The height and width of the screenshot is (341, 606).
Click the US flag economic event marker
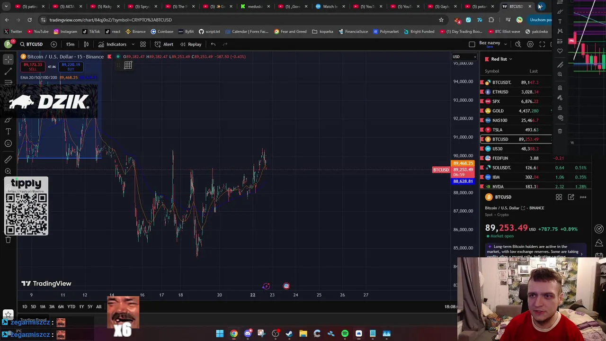pyautogui.click(x=286, y=286)
